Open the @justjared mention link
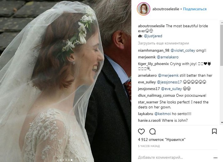Image resolution: width=223 pixels, height=162 pixels. coord(154,36)
